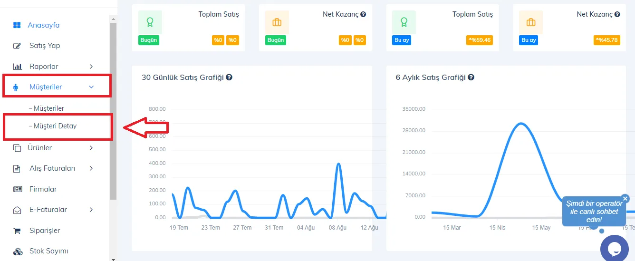
Task: Click the green Bugün badge under Net Kazanç
Action: (x=276, y=40)
